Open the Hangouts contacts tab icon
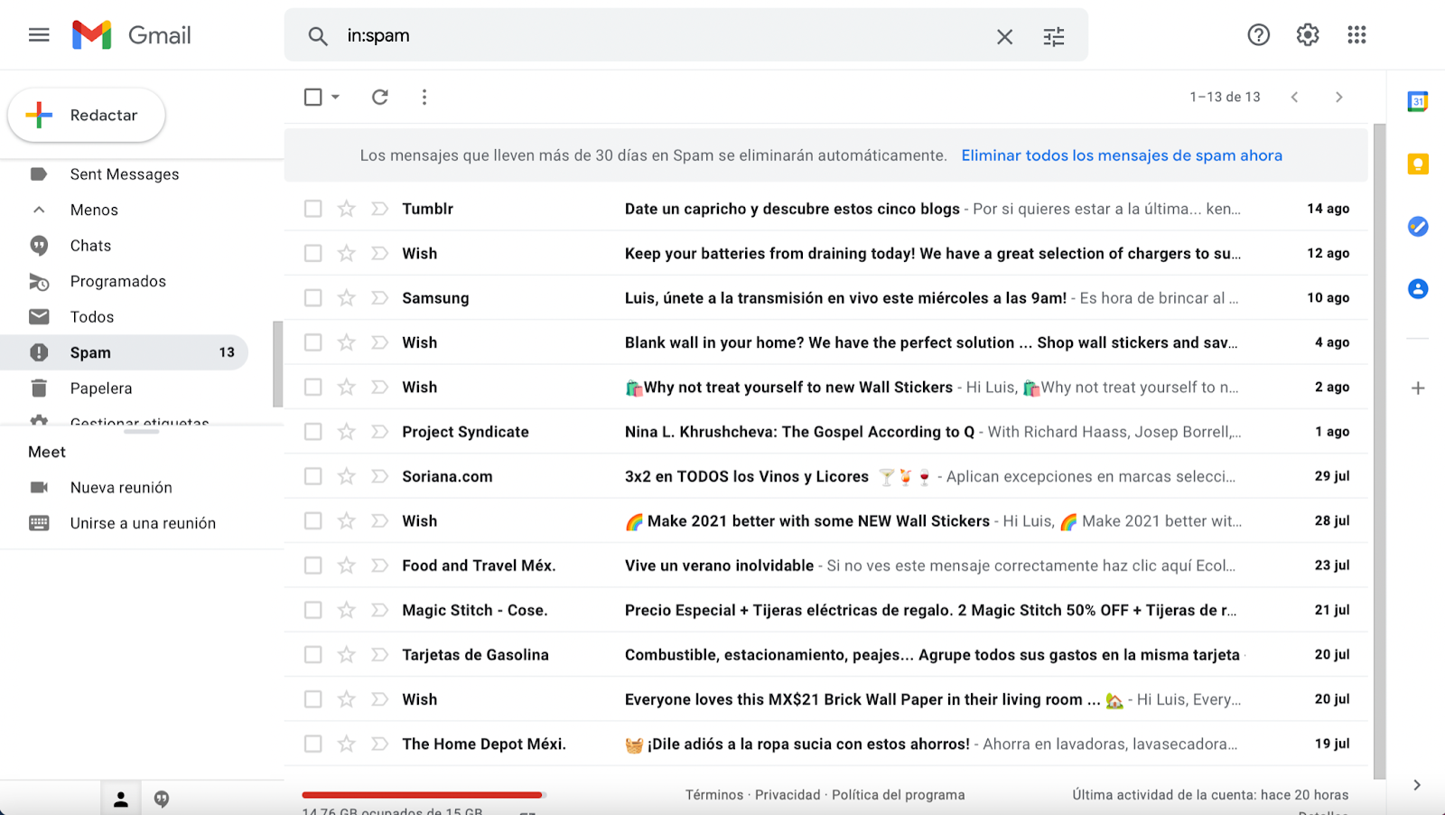Image resolution: width=1445 pixels, height=815 pixels. pos(121,799)
